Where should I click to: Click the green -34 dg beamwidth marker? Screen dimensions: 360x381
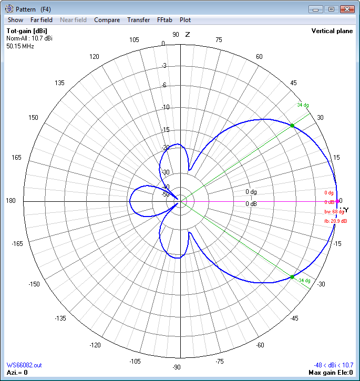pos(292,277)
